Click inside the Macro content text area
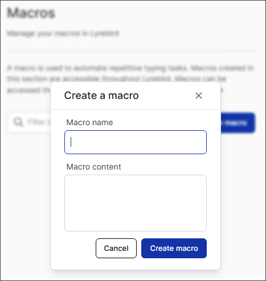This screenshot has width=266, height=281. tap(136, 203)
